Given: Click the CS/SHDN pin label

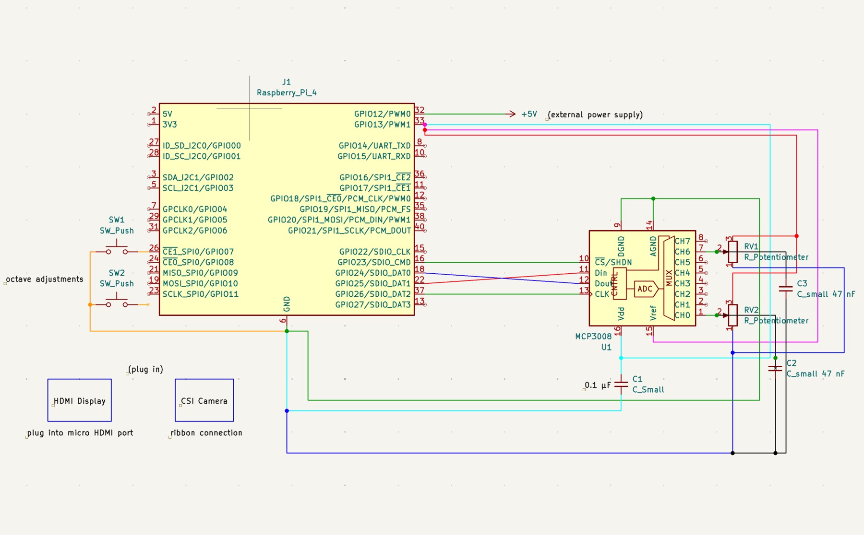Looking at the screenshot, I should [613, 262].
